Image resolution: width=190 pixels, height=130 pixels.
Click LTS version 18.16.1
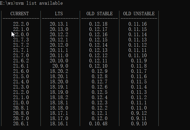click(59, 124)
